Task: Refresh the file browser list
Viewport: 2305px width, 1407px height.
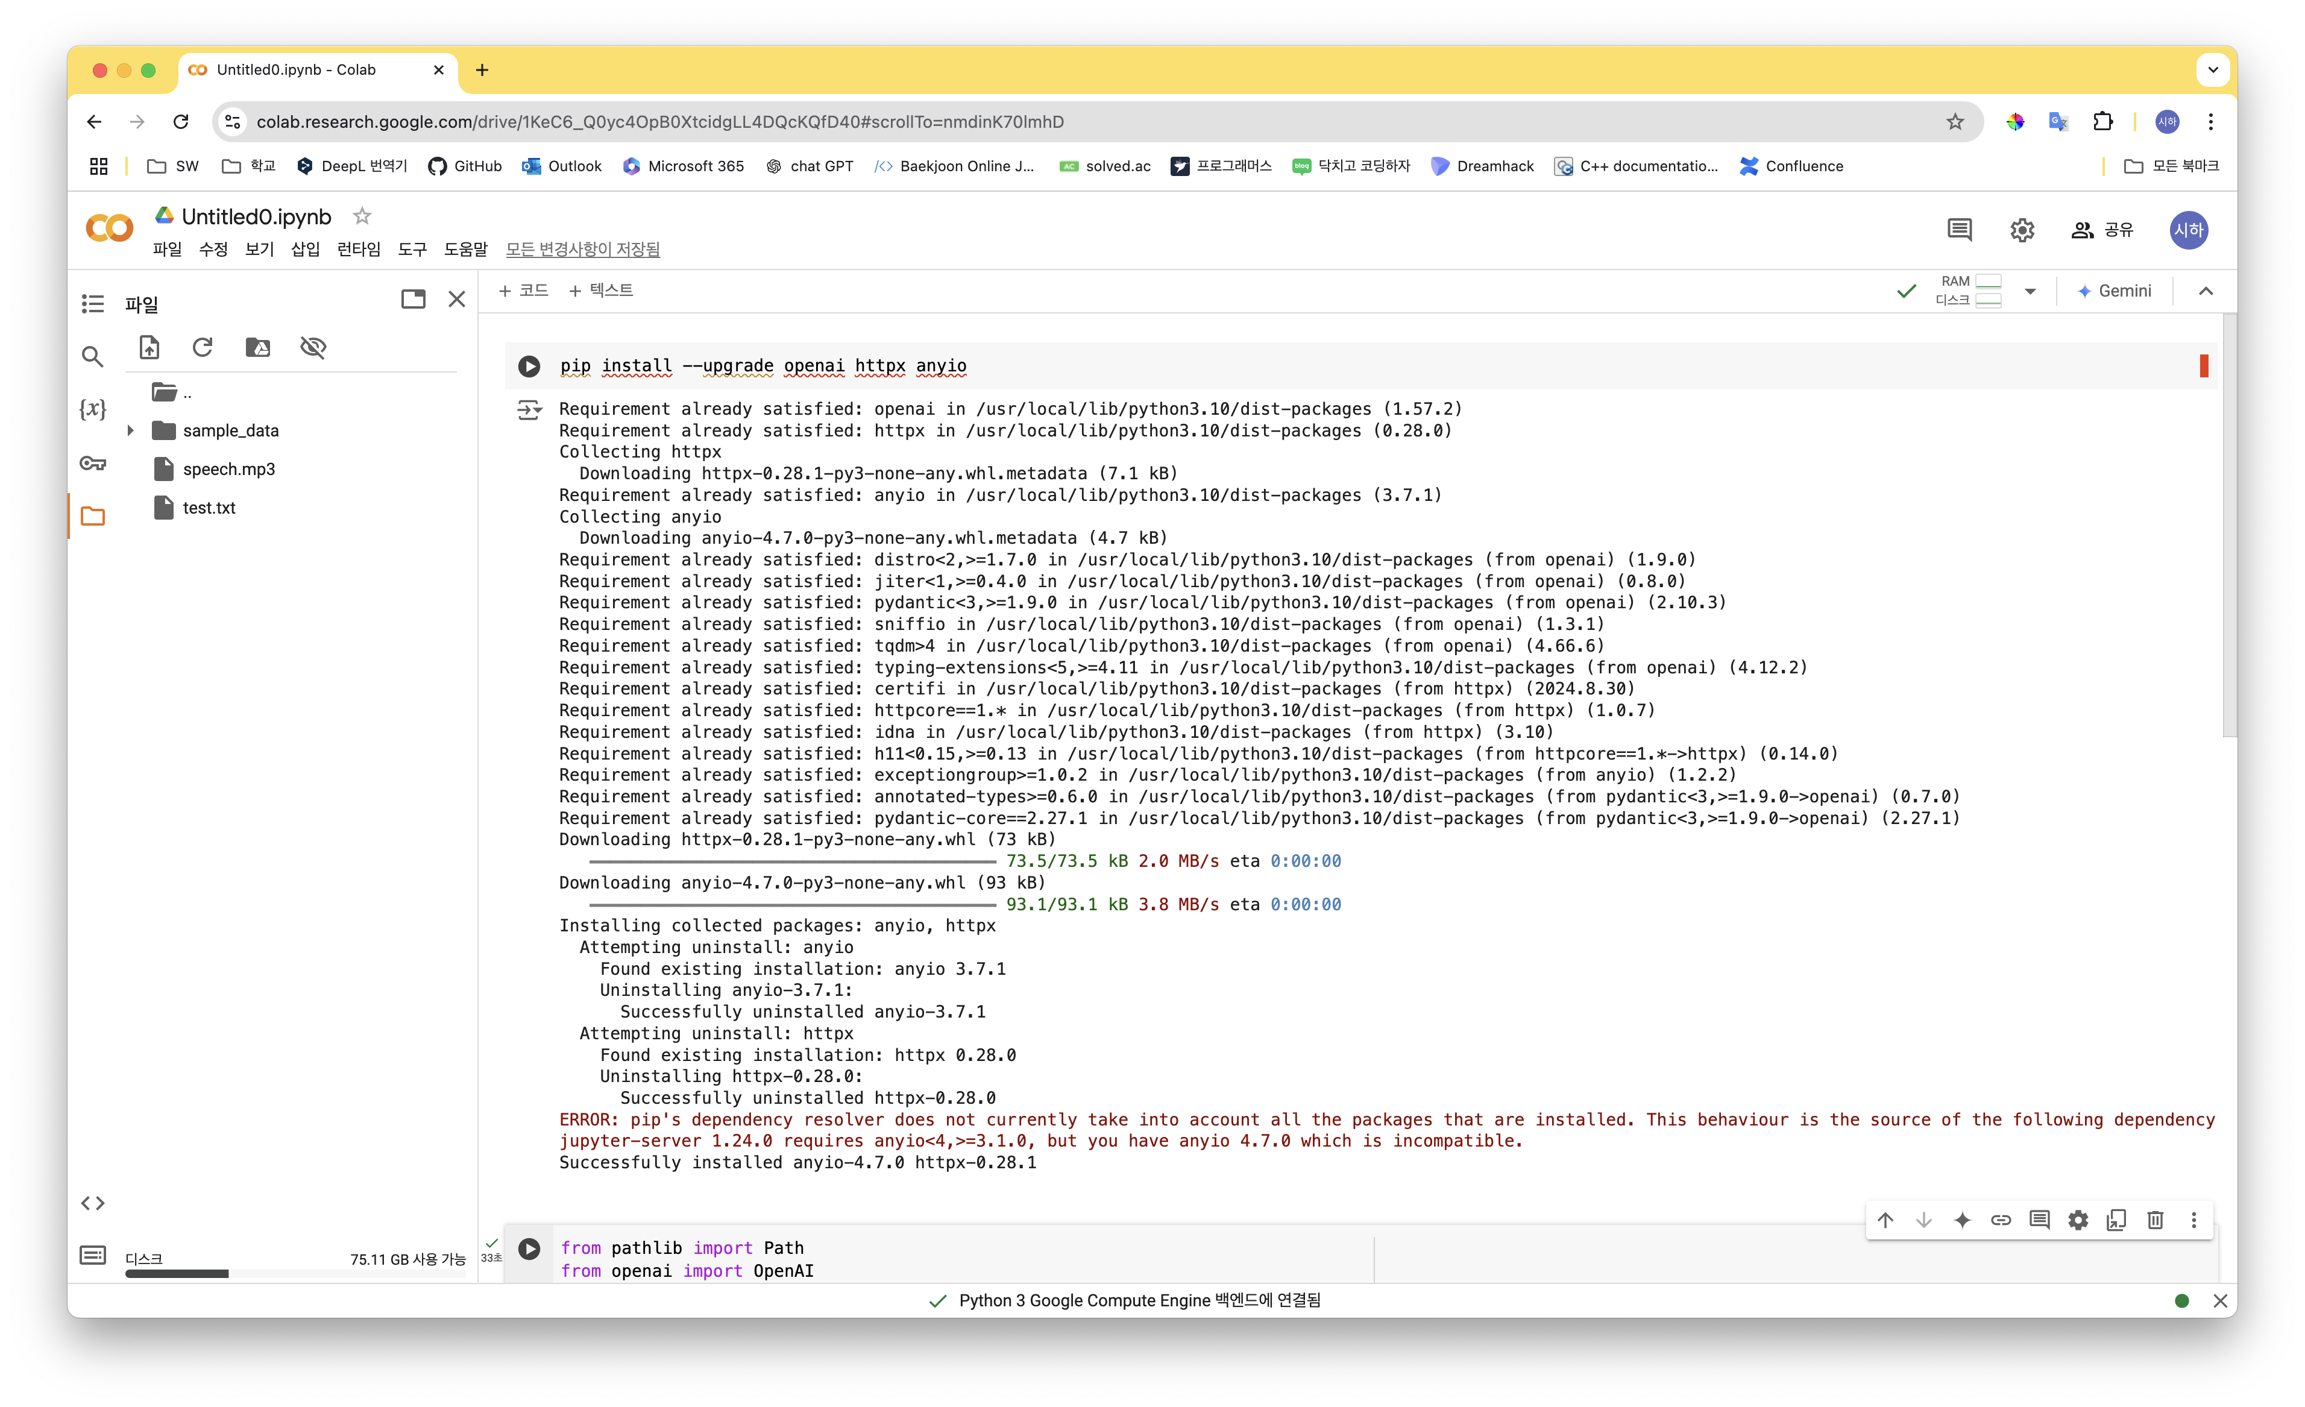Action: pos(202,347)
